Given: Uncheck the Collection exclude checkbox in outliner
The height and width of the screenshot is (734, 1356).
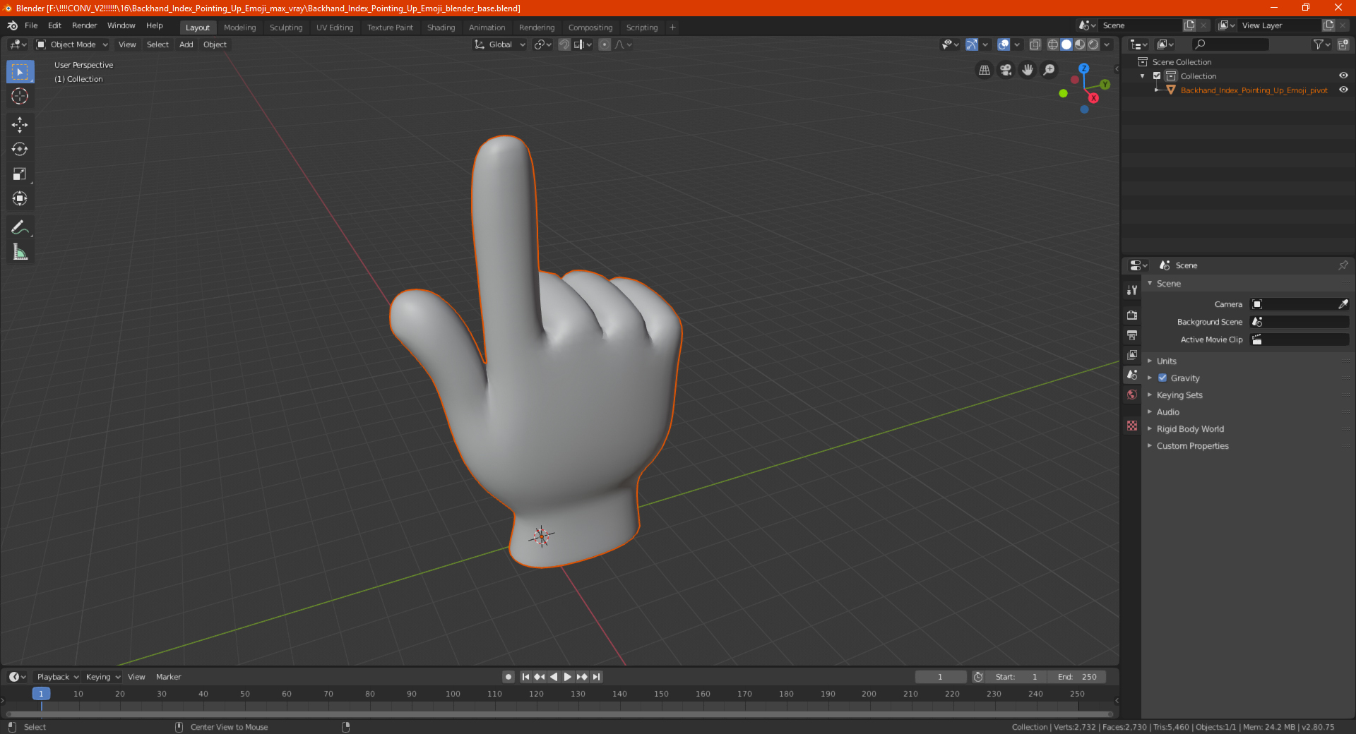Looking at the screenshot, I should [1157, 76].
